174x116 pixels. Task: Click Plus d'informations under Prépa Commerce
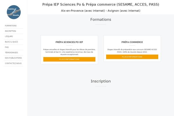132,57
